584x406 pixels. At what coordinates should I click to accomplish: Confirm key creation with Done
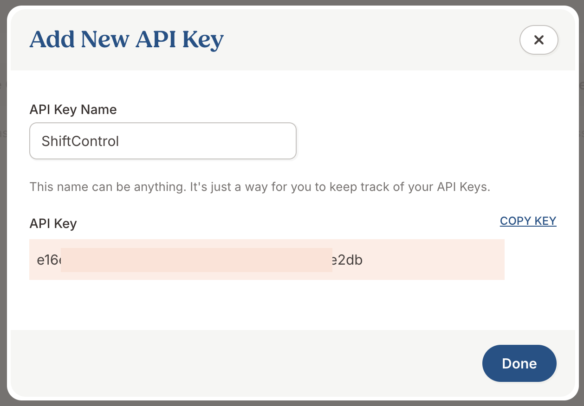519,363
